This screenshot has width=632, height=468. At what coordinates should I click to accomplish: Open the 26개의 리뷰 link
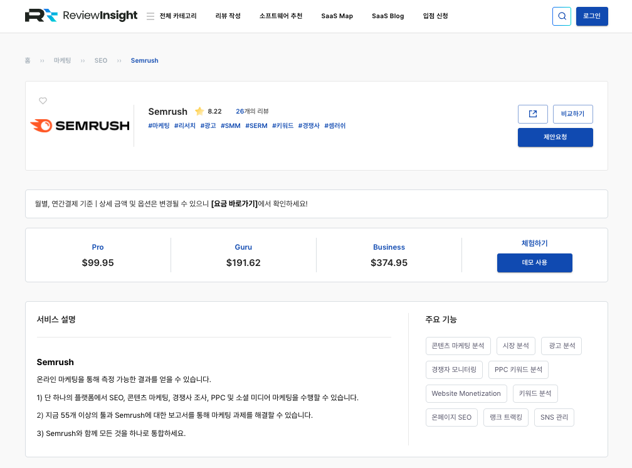pyautogui.click(x=252, y=111)
